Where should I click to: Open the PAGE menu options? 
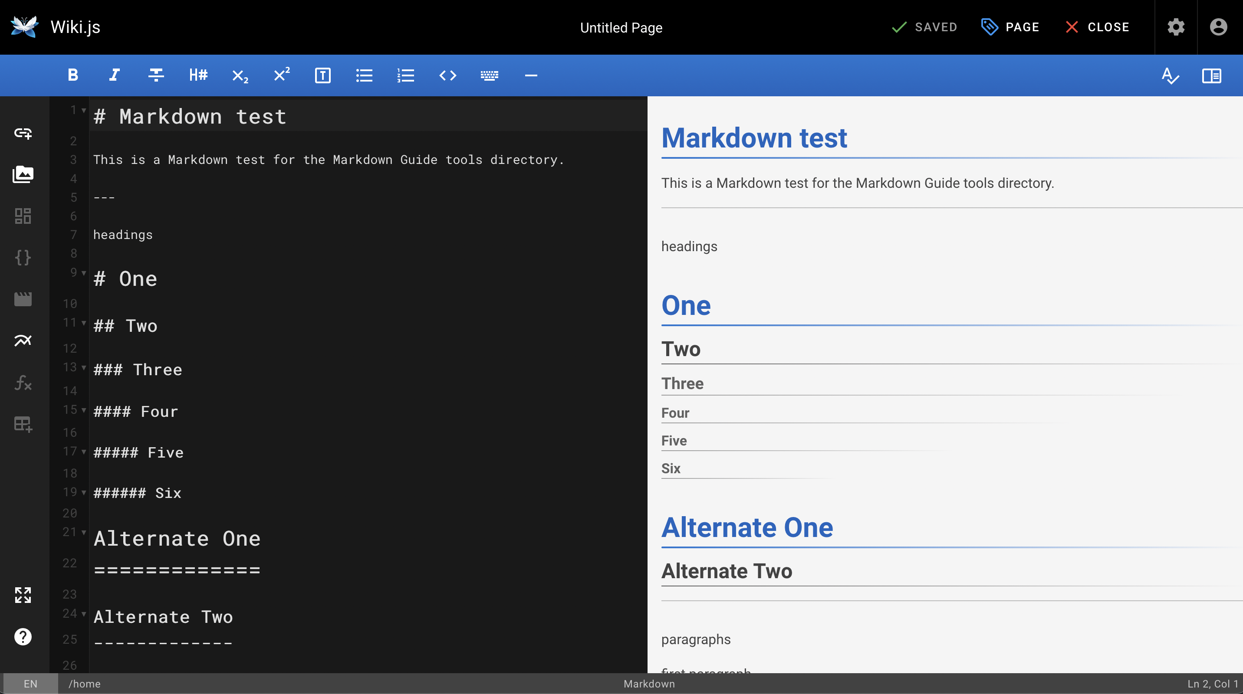click(1012, 27)
